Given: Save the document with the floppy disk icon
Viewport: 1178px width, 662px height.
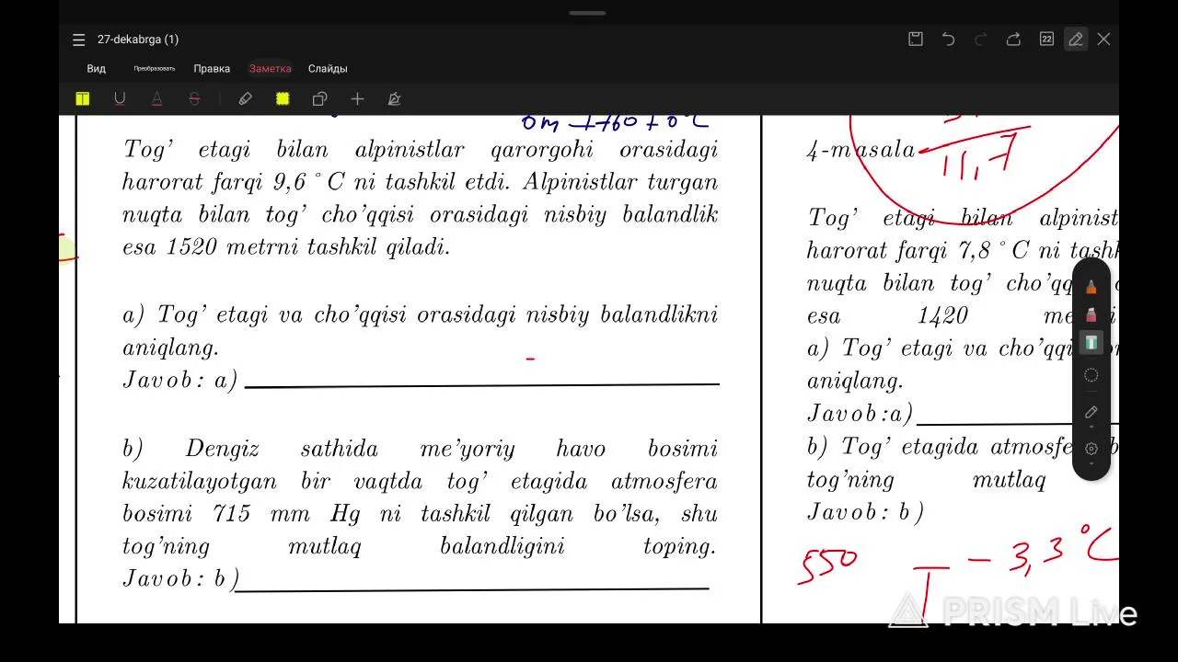Looking at the screenshot, I should 916,39.
